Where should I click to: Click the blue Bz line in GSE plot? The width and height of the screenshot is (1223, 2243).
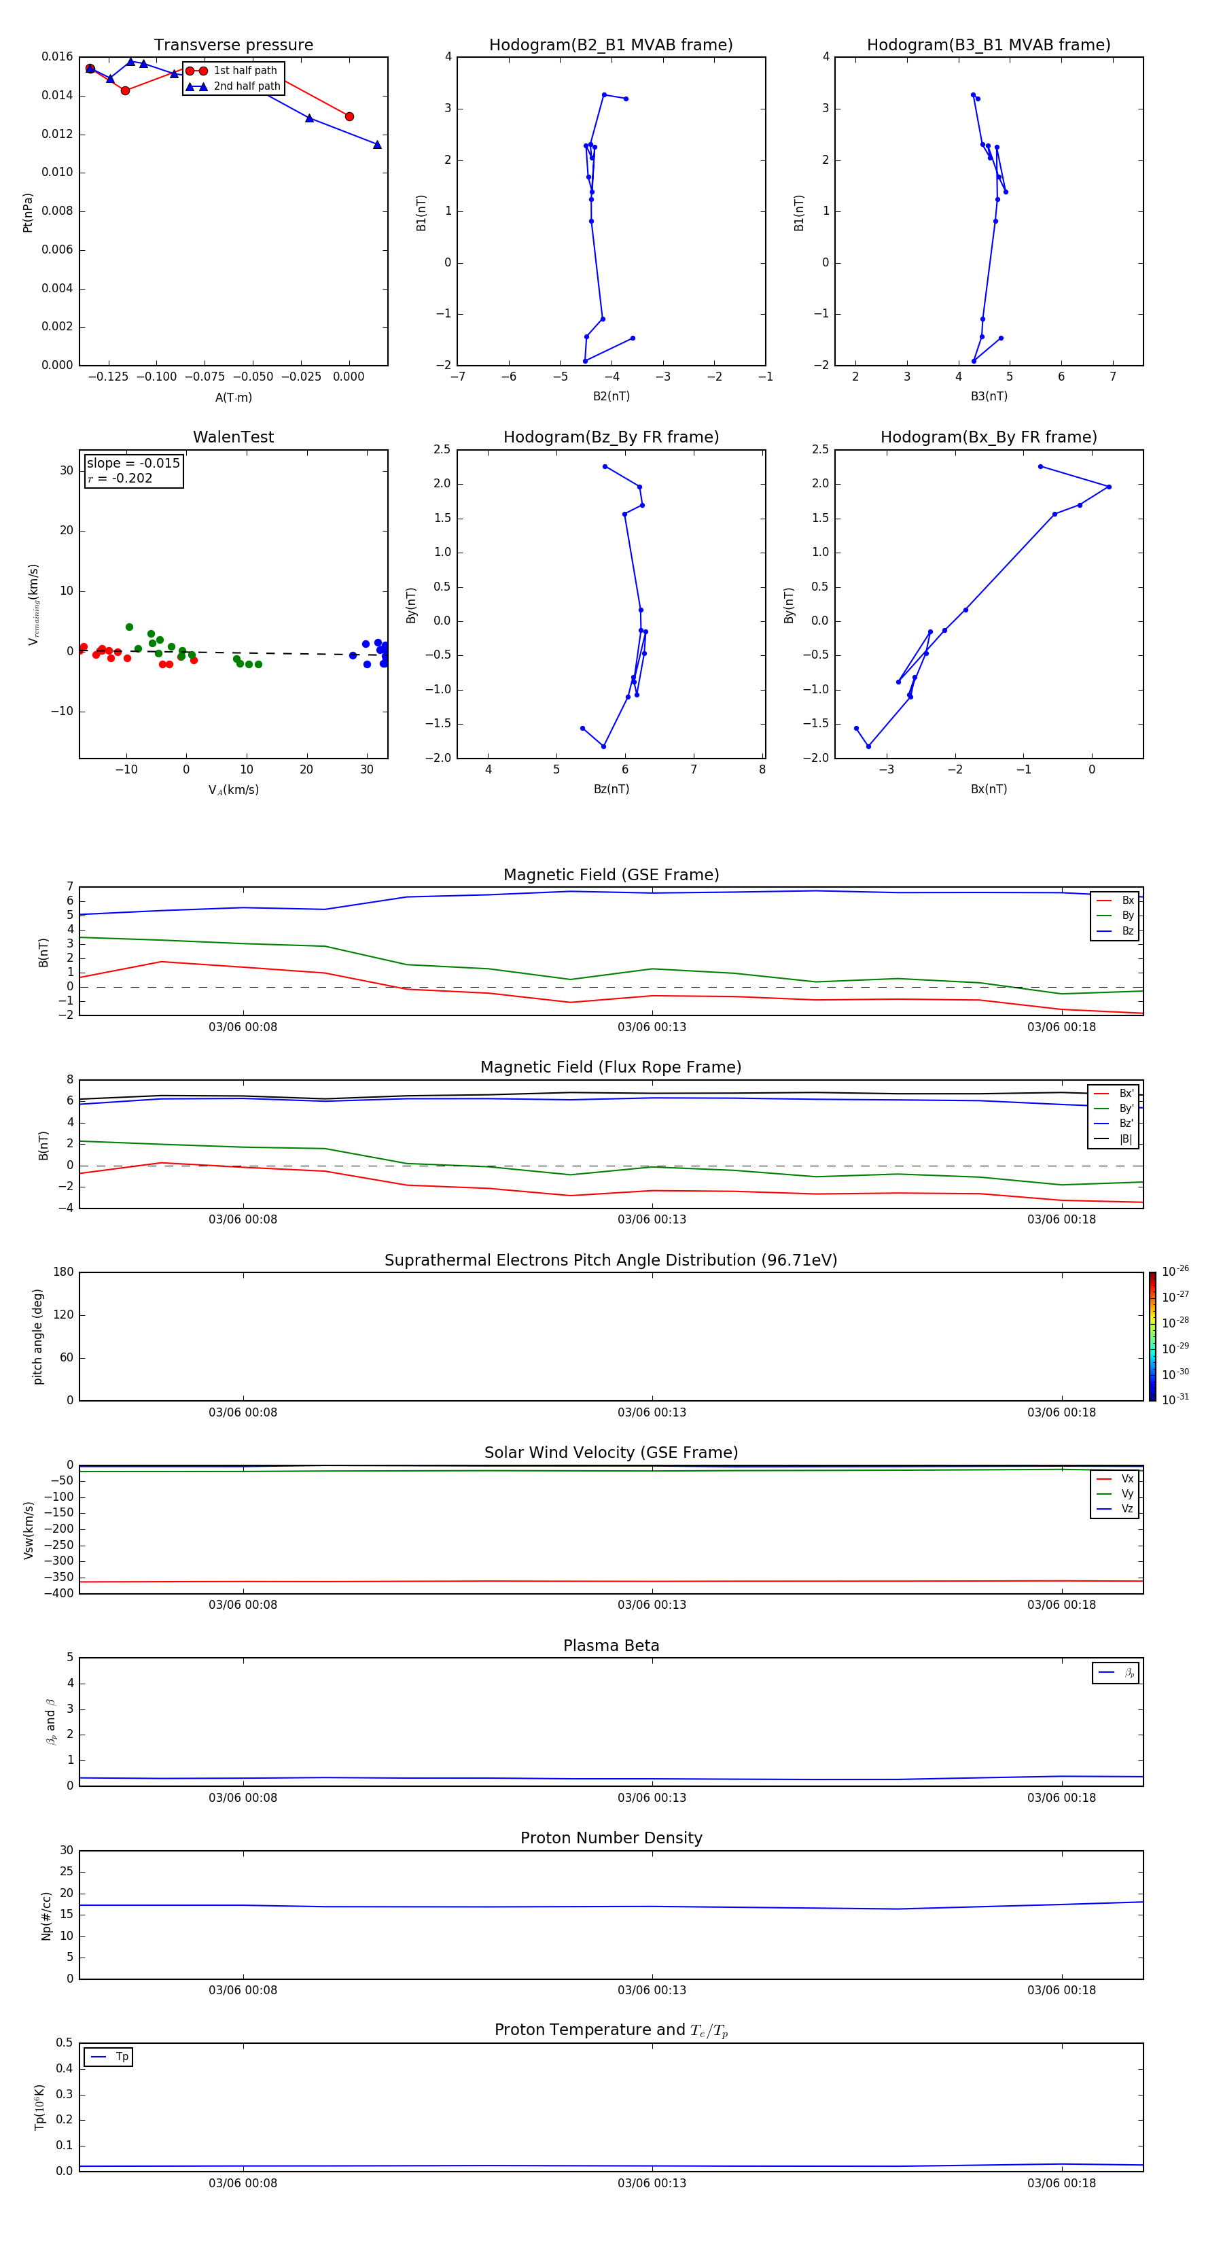click(x=611, y=892)
